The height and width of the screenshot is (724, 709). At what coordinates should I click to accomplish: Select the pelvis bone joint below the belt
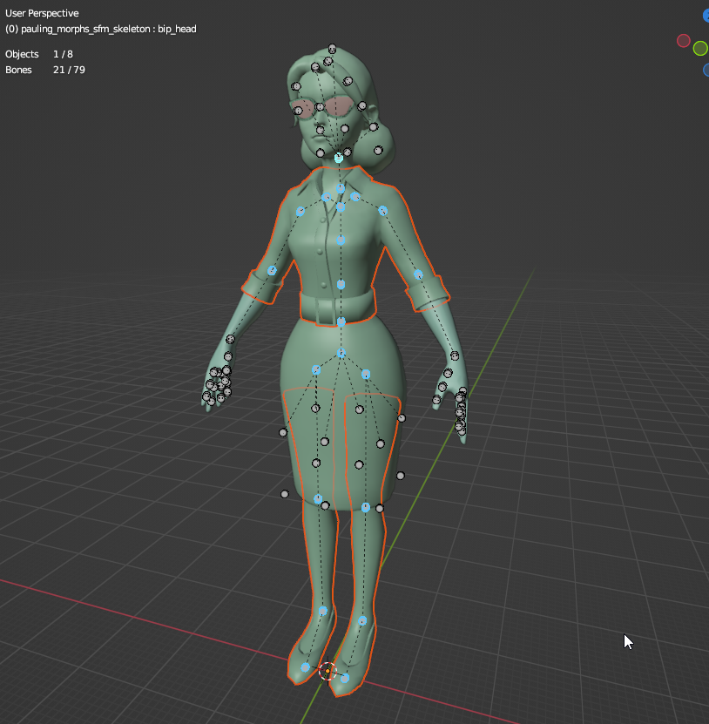click(x=341, y=353)
